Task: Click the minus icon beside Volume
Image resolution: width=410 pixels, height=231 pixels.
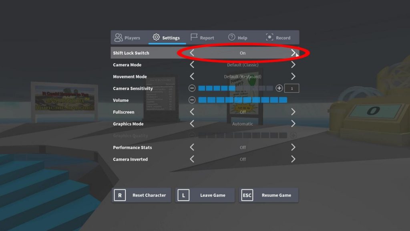Action: [x=192, y=100]
